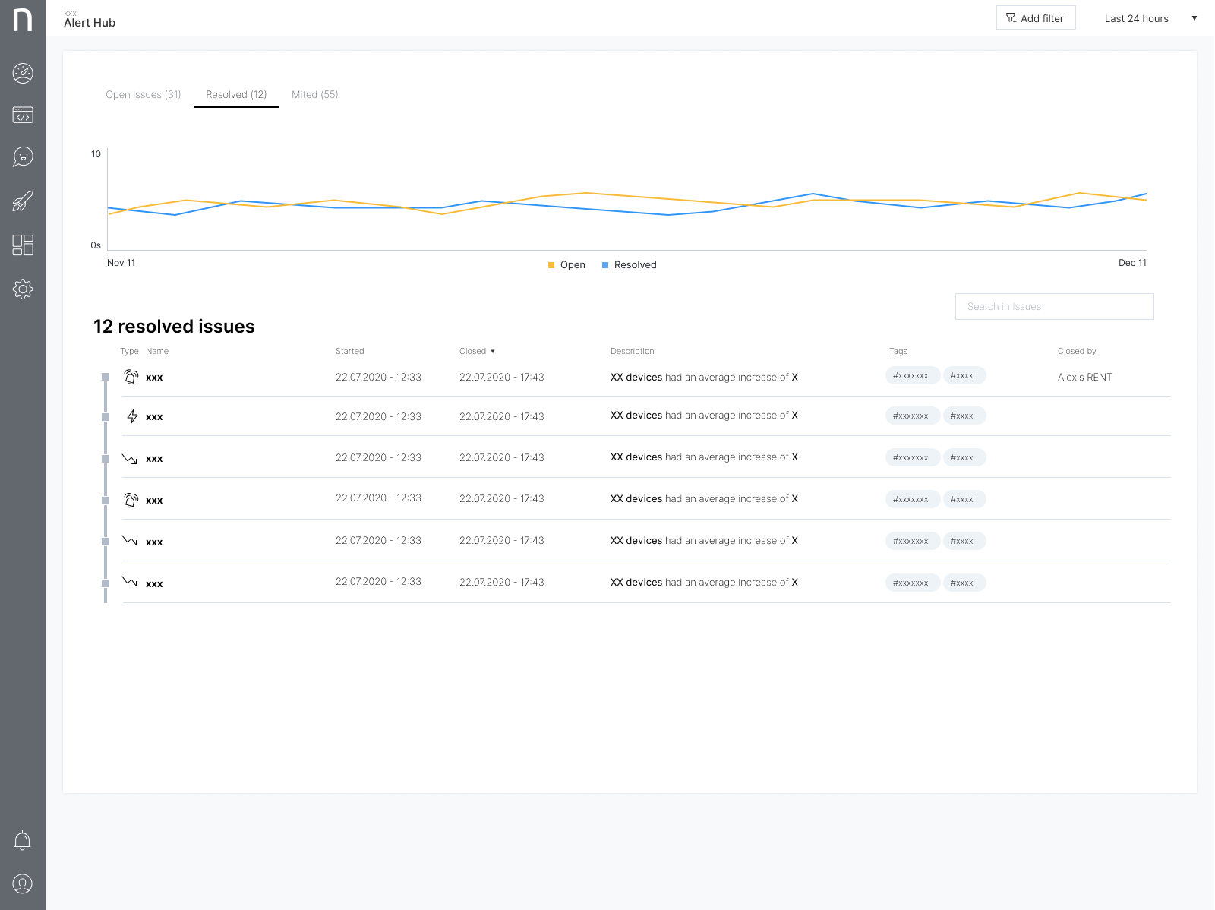1215x910 pixels.
Task: Open the dashboards layout grid icon
Action: click(x=23, y=245)
